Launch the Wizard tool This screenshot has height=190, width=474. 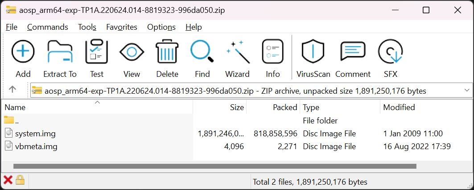point(237,52)
